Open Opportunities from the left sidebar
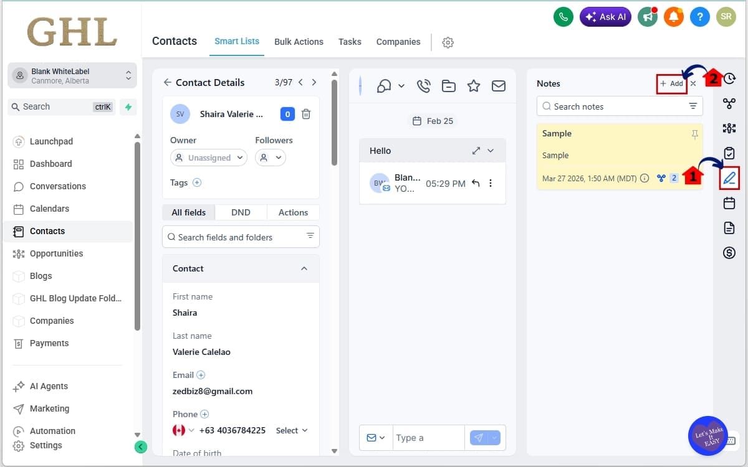The width and height of the screenshot is (748, 467). pos(57,253)
